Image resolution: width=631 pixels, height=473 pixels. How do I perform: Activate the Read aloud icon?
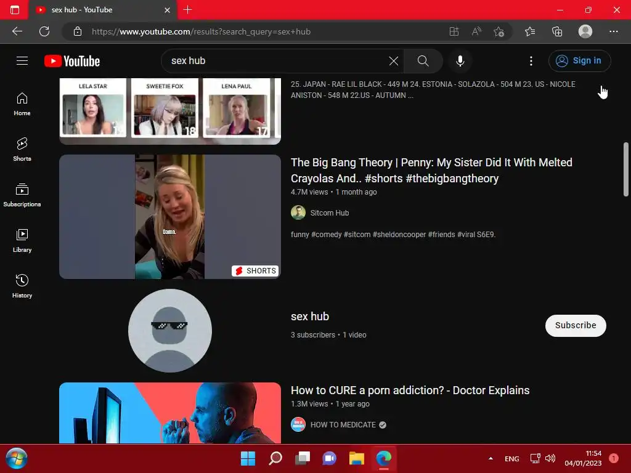pyautogui.click(x=476, y=31)
